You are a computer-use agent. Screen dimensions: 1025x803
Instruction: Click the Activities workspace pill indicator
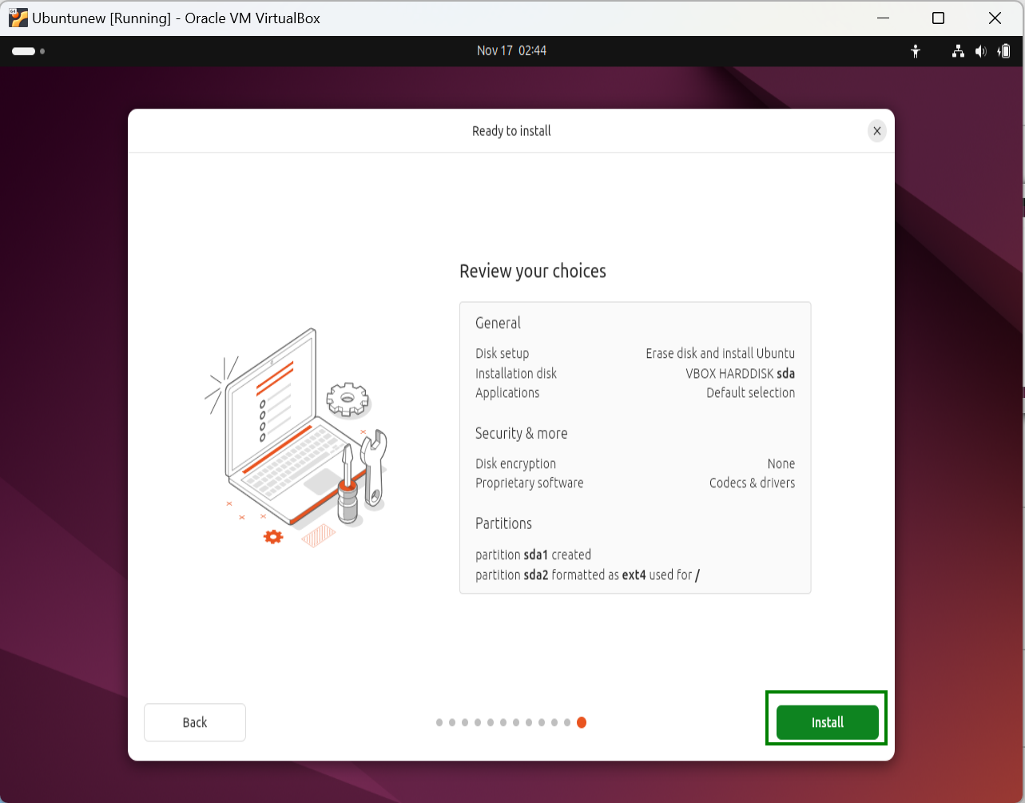[24, 51]
